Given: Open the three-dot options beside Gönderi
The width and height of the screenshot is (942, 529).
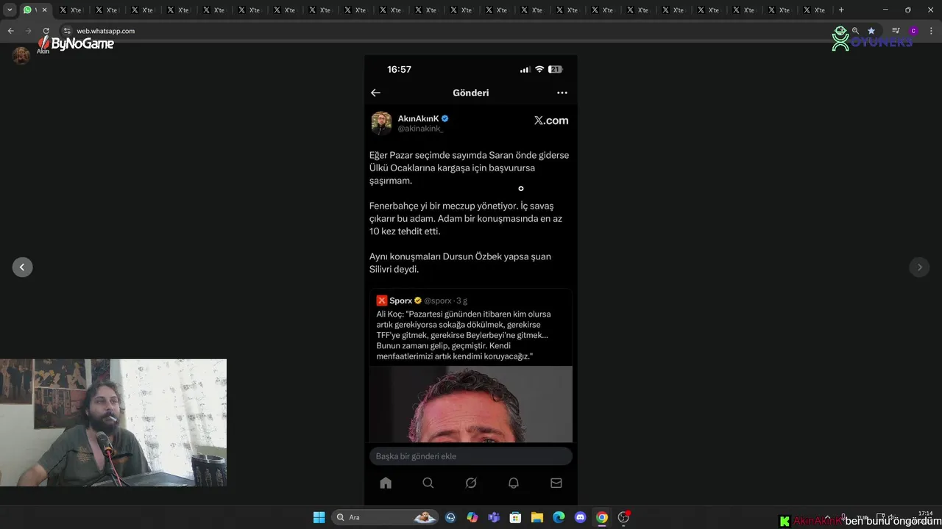Looking at the screenshot, I should click(562, 93).
